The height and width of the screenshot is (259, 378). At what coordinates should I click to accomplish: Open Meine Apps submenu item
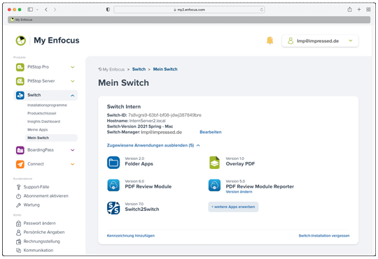coord(38,130)
